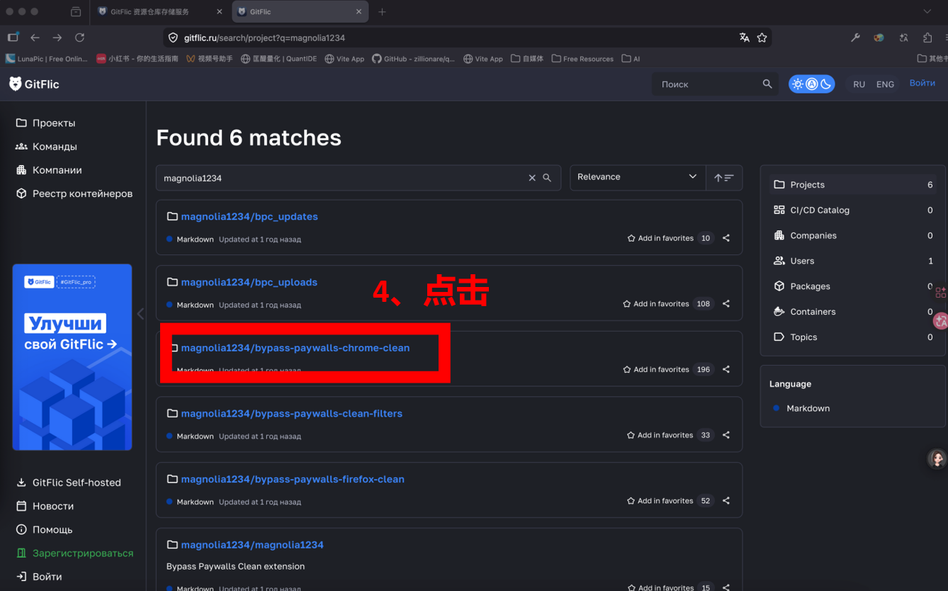The height and width of the screenshot is (591, 948).
Task: Open Команды in sidebar
Action: click(46, 146)
